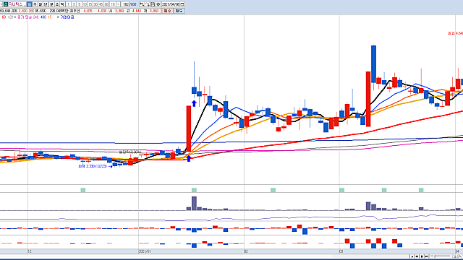Click the 480 moving average legend label

pos(43,17)
